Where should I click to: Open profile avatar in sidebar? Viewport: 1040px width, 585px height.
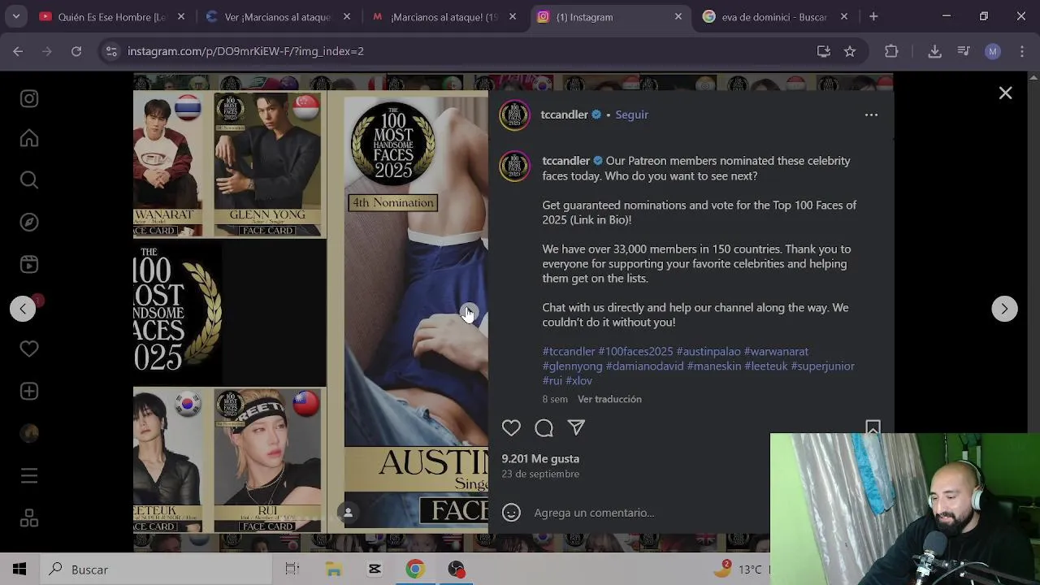click(x=29, y=433)
